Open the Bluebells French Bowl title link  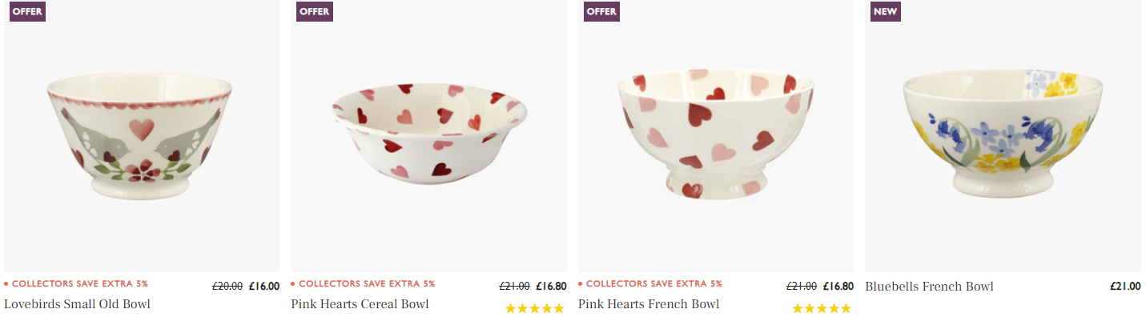click(929, 287)
